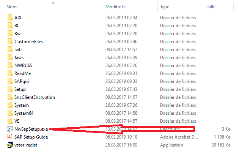Image resolution: width=245 pixels, height=156 pixels.
Task: Sort by the Modifié le column header
Action: click(x=116, y=7)
